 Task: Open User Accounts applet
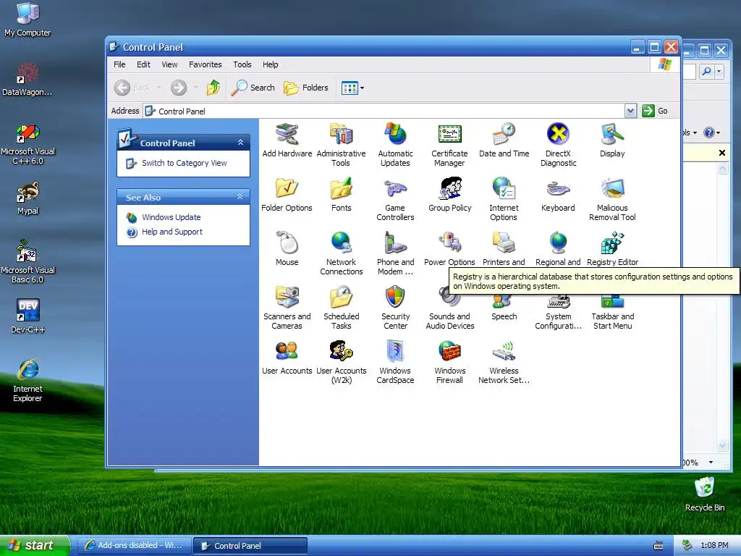(x=287, y=358)
